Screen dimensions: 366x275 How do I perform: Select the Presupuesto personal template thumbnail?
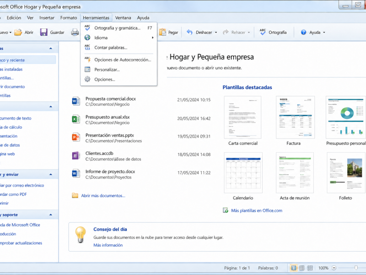point(346,117)
